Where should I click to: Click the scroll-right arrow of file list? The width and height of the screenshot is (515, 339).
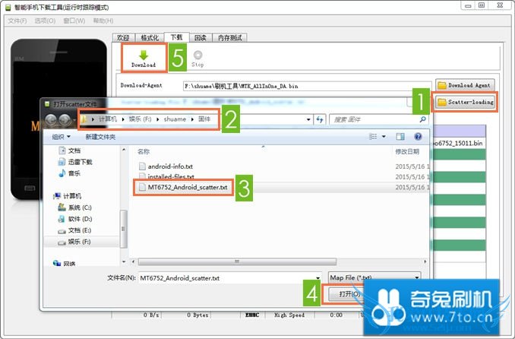tap(425, 261)
